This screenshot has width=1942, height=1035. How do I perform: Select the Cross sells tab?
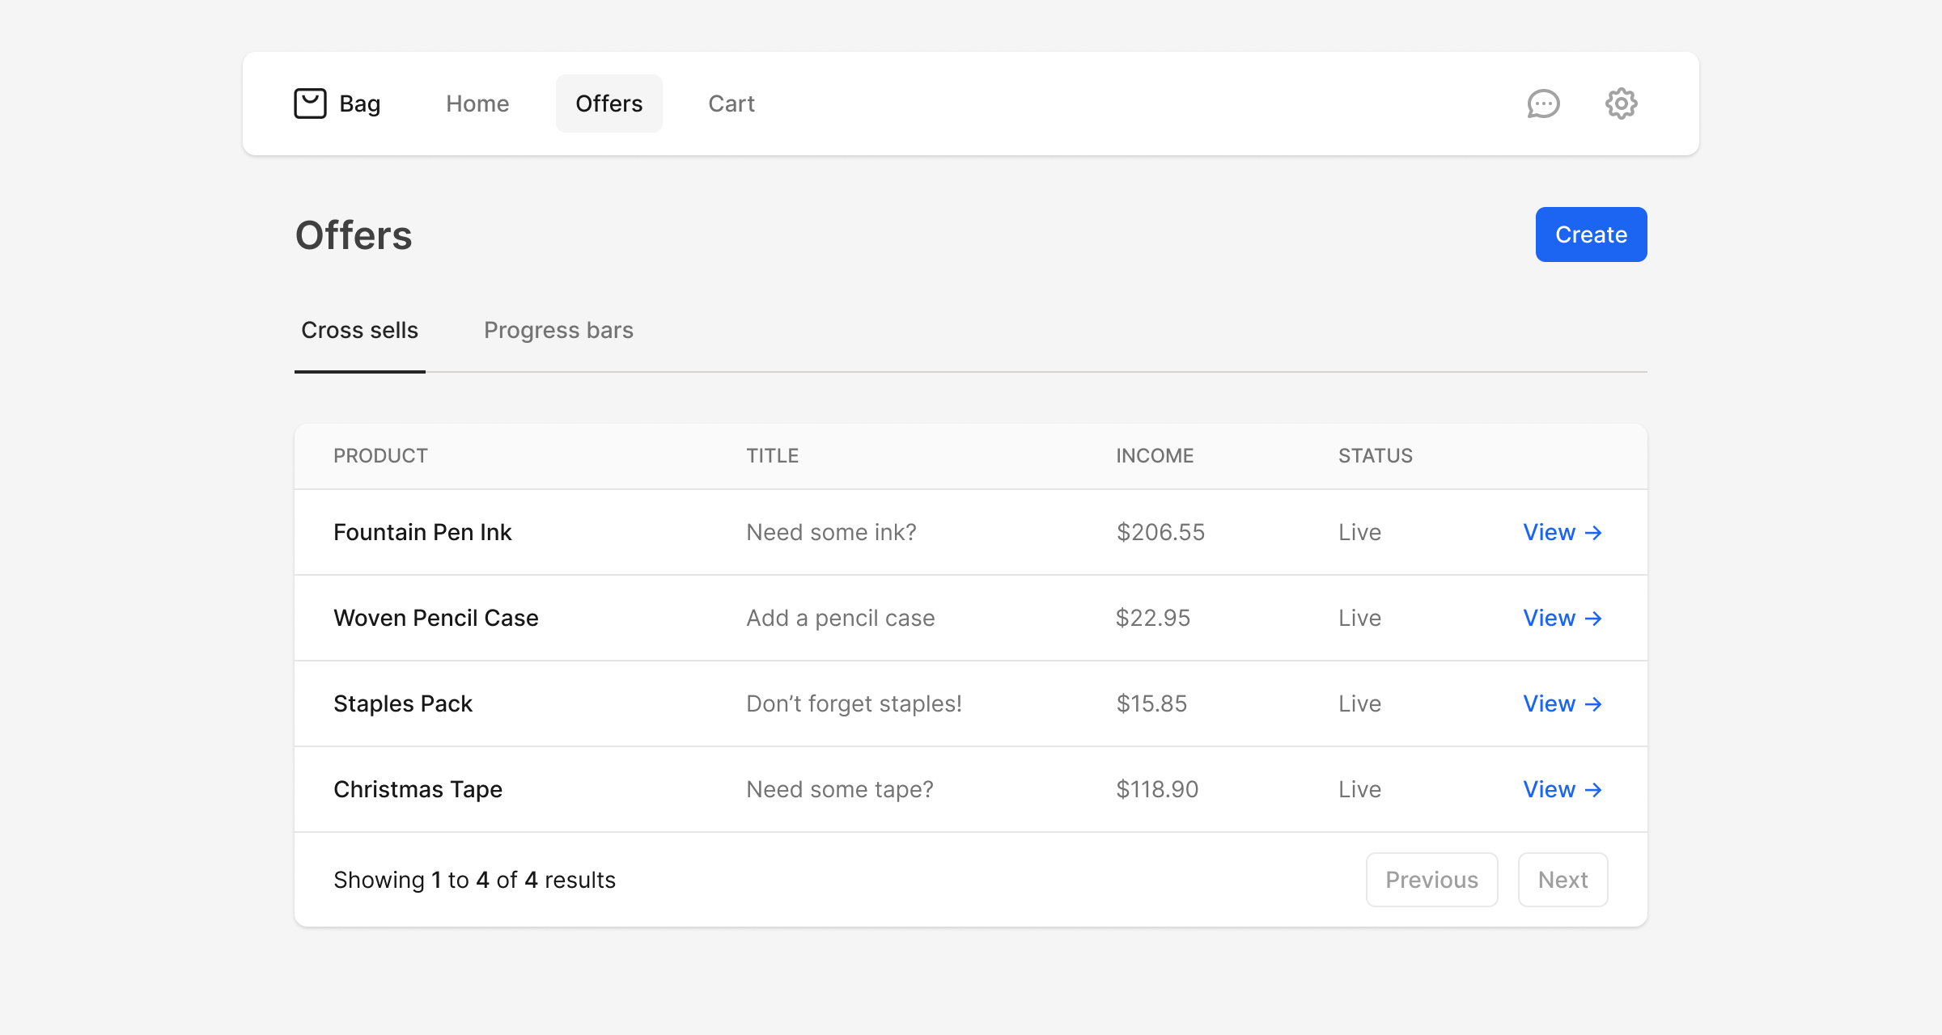point(359,330)
